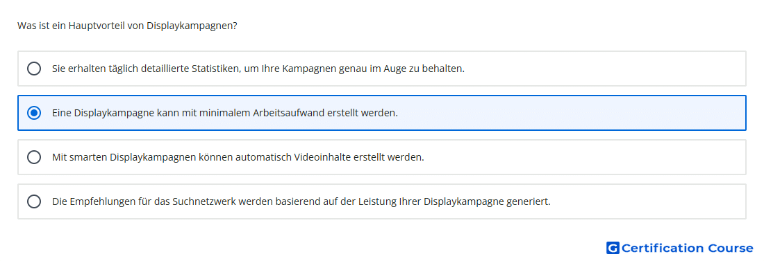Click the answer text starting 'Mit smarten Displaykampagnen'
The width and height of the screenshot is (764, 261).
pos(238,157)
